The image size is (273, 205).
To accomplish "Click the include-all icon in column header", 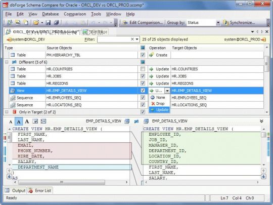I will pos(143,48).
